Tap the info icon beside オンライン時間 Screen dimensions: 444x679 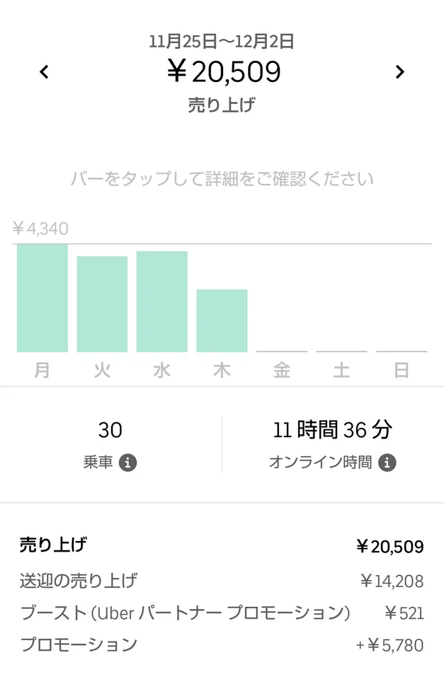coord(387,463)
